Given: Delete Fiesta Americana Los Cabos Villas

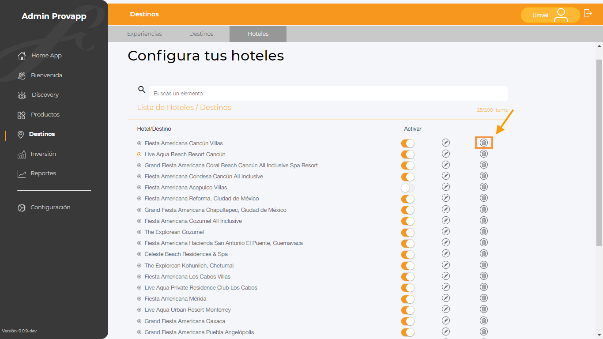Looking at the screenshot, I should pyautogui.click(x=484, y=276).
